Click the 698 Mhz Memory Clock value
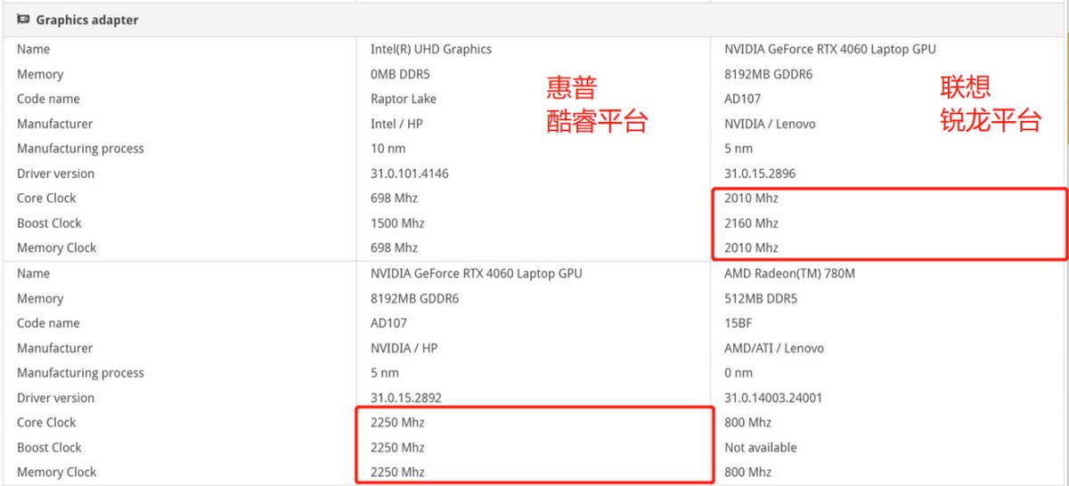This screenshot has height=486, width=1069. click(394, 248)
